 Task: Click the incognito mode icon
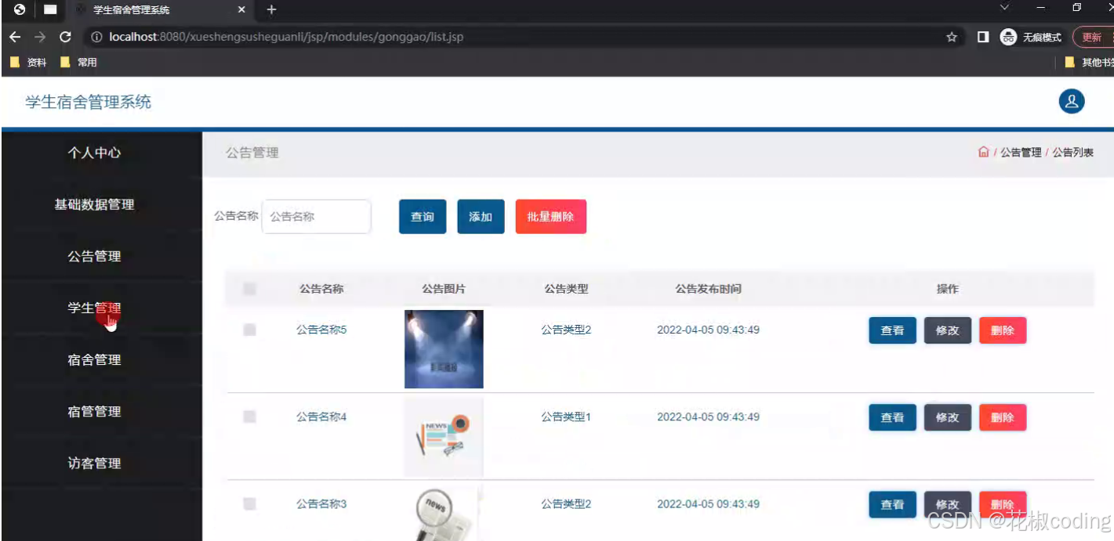click(1009, 37)
